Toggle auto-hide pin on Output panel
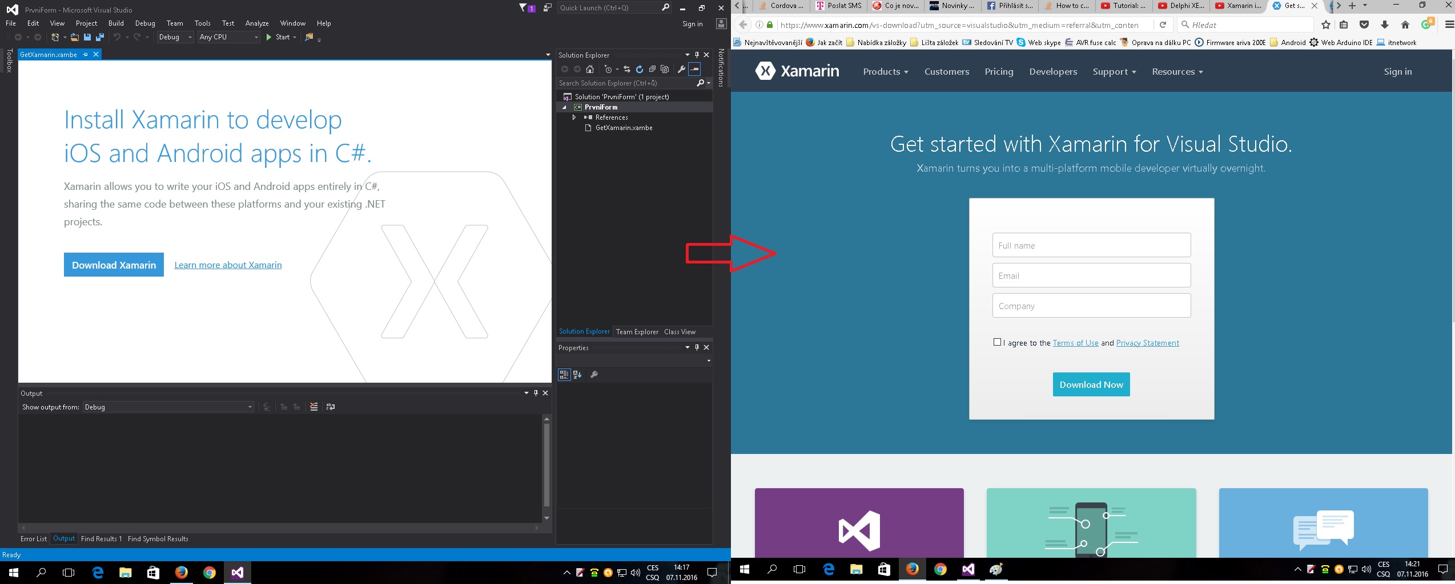 pos(536,393)
